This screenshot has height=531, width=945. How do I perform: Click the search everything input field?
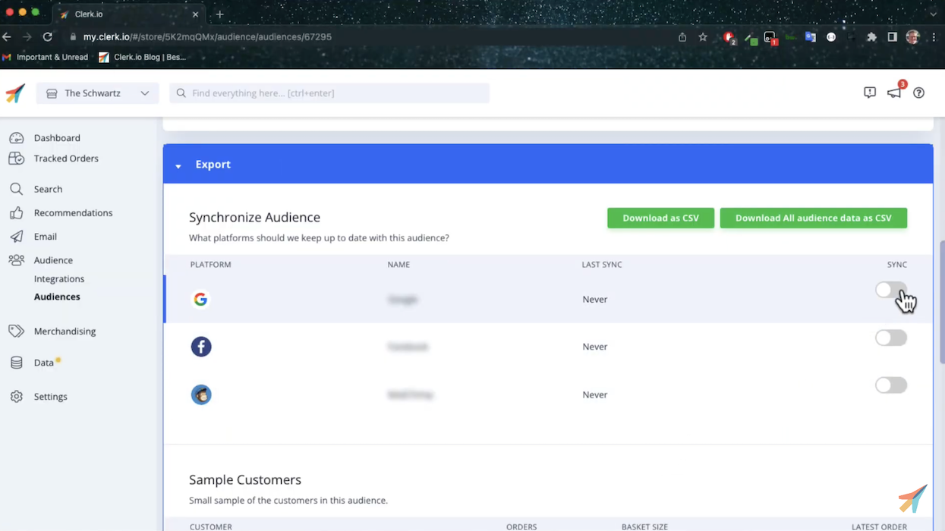(x=329, y=93)
